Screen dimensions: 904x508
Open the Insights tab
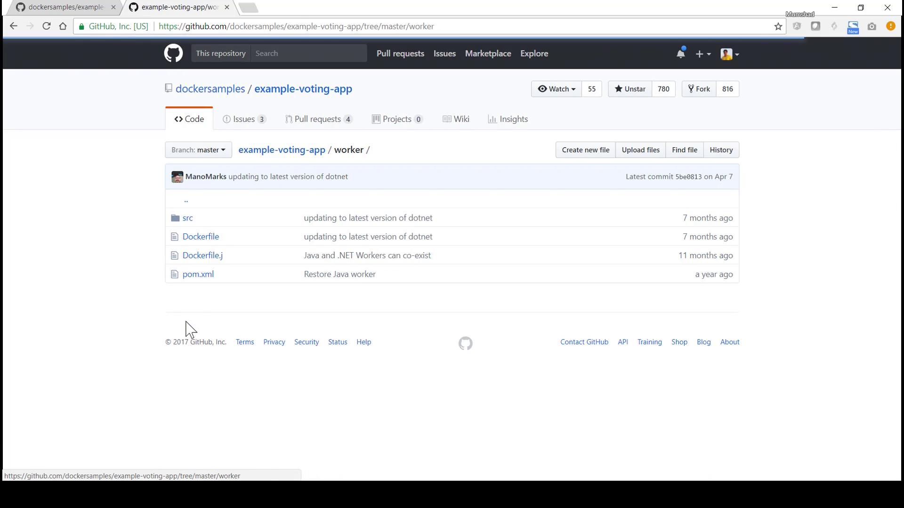pyautogui.click(x=508, y=119)
